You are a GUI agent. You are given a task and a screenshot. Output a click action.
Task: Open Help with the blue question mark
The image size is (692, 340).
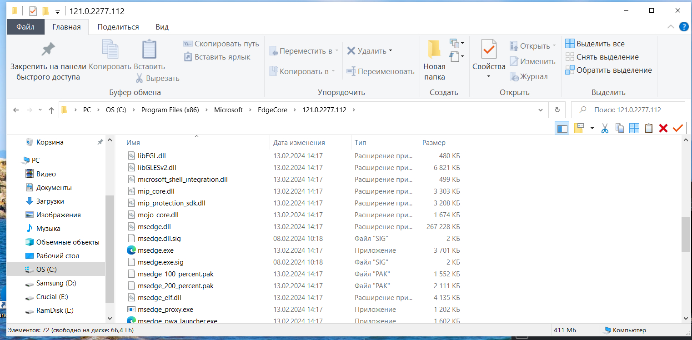click(684, 27)
